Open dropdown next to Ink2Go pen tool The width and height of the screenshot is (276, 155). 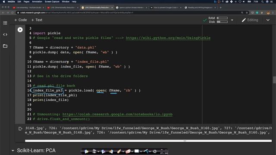tap(123, 152)
